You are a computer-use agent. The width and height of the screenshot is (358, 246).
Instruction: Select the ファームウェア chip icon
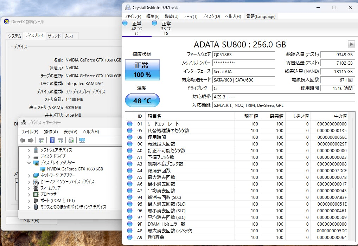pyautogui.click(x=36, y=188)
